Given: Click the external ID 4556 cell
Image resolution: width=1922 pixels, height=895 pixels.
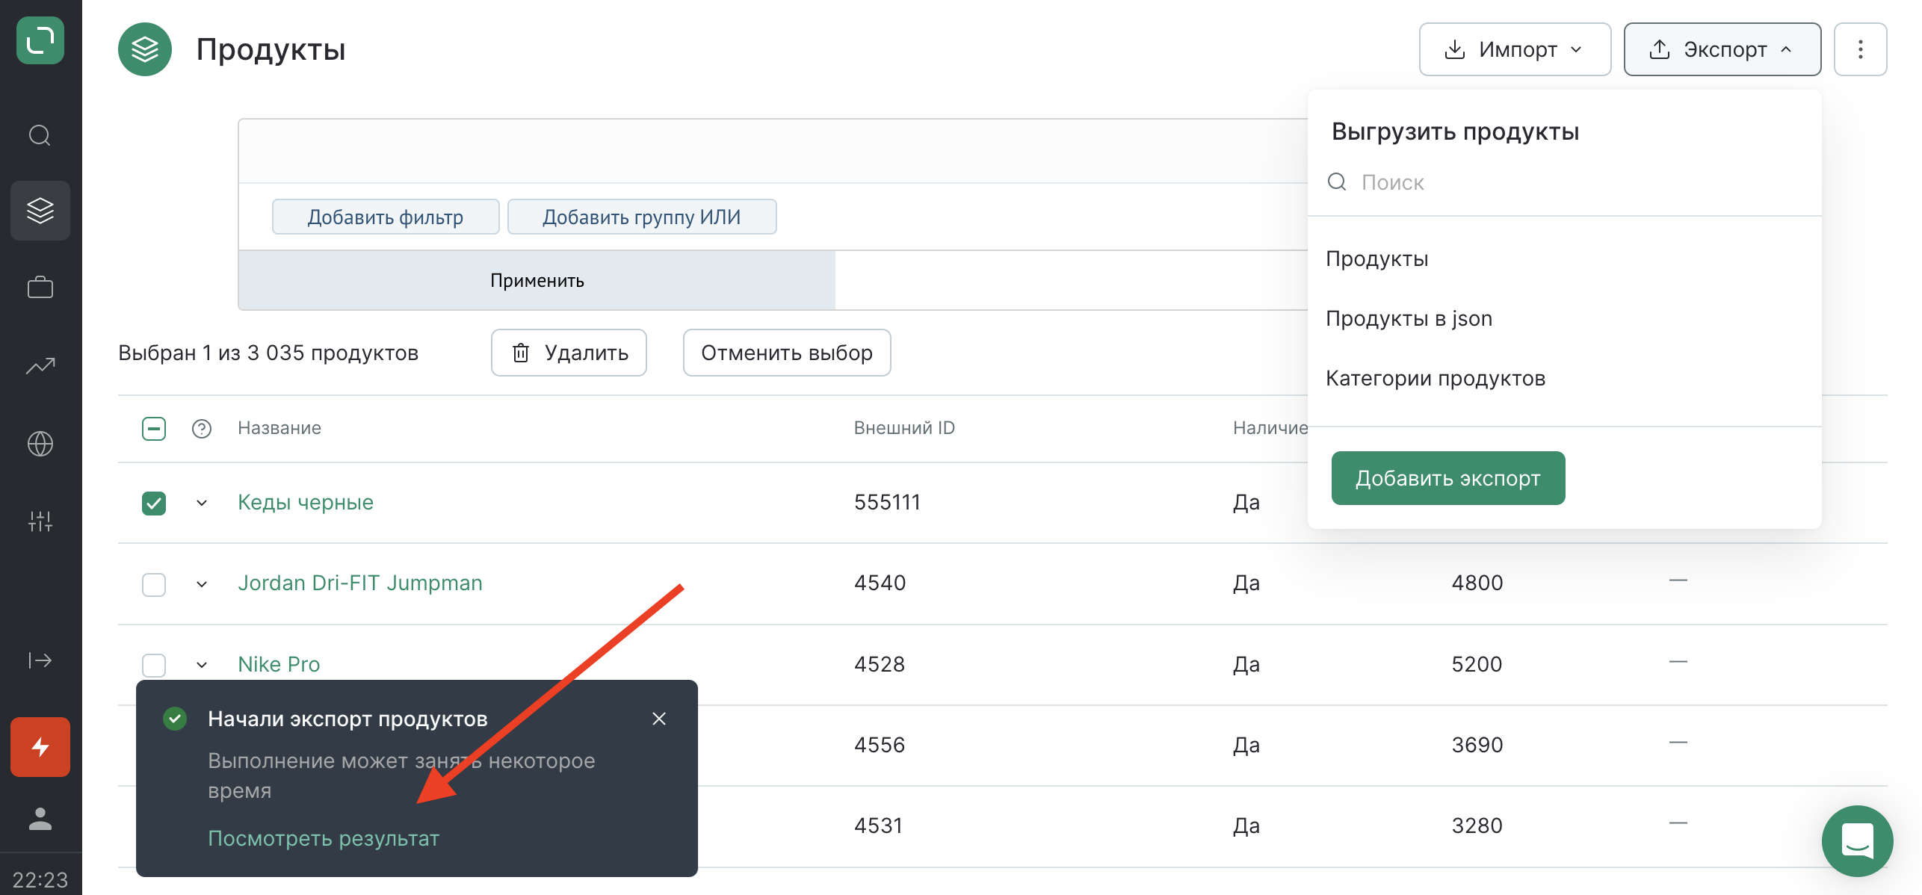Looking at the screenshot, I should [x=880, y=745].
